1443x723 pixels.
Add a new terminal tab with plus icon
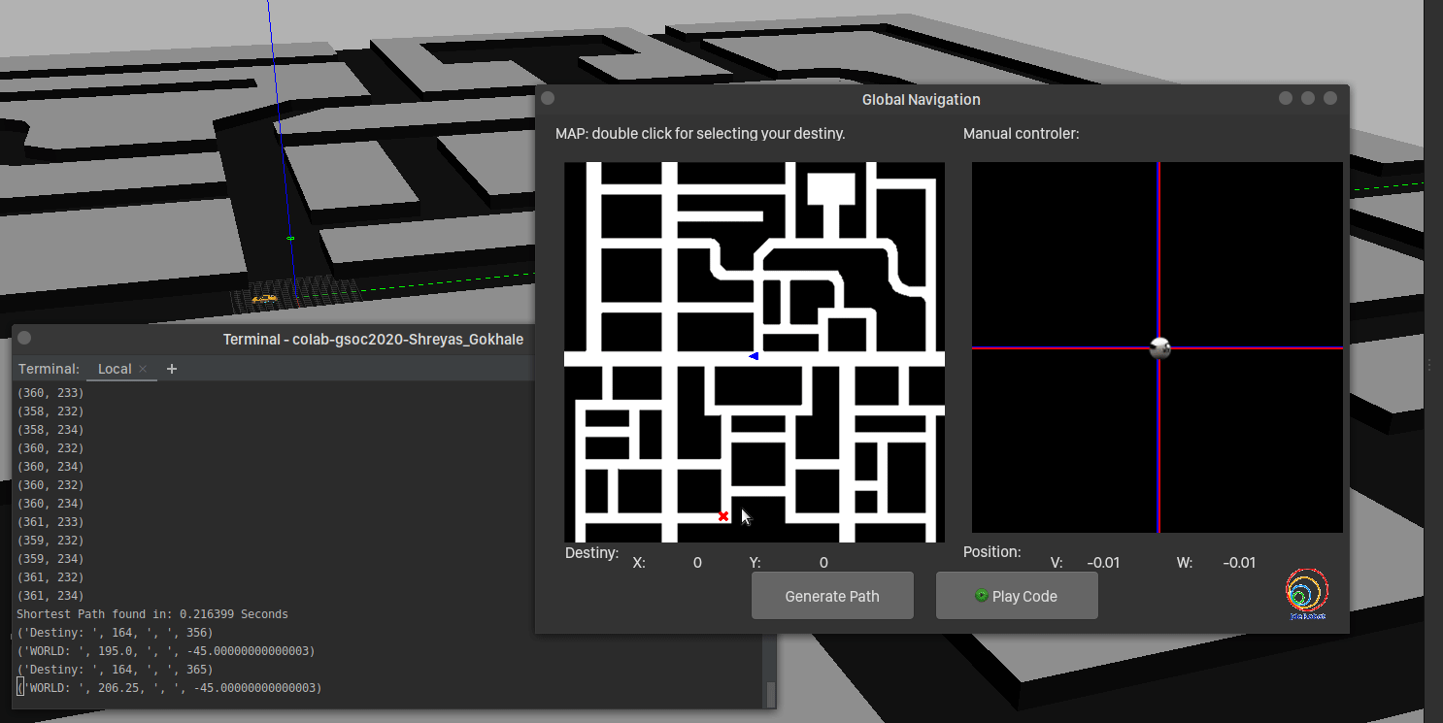(x=172, y=369)
